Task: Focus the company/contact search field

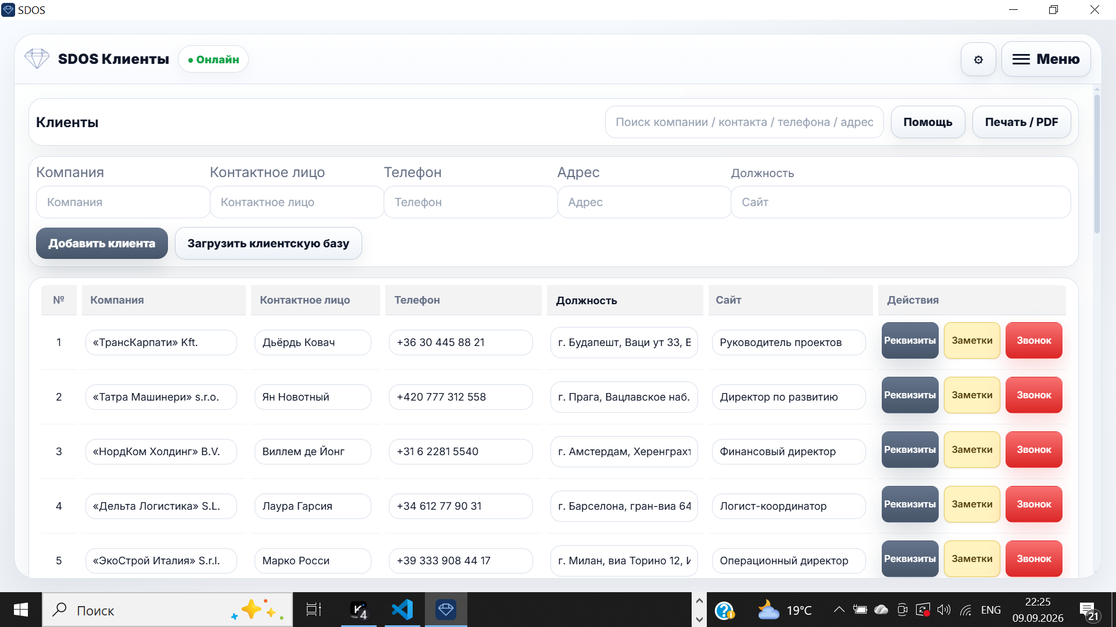Action: point(744,122)
